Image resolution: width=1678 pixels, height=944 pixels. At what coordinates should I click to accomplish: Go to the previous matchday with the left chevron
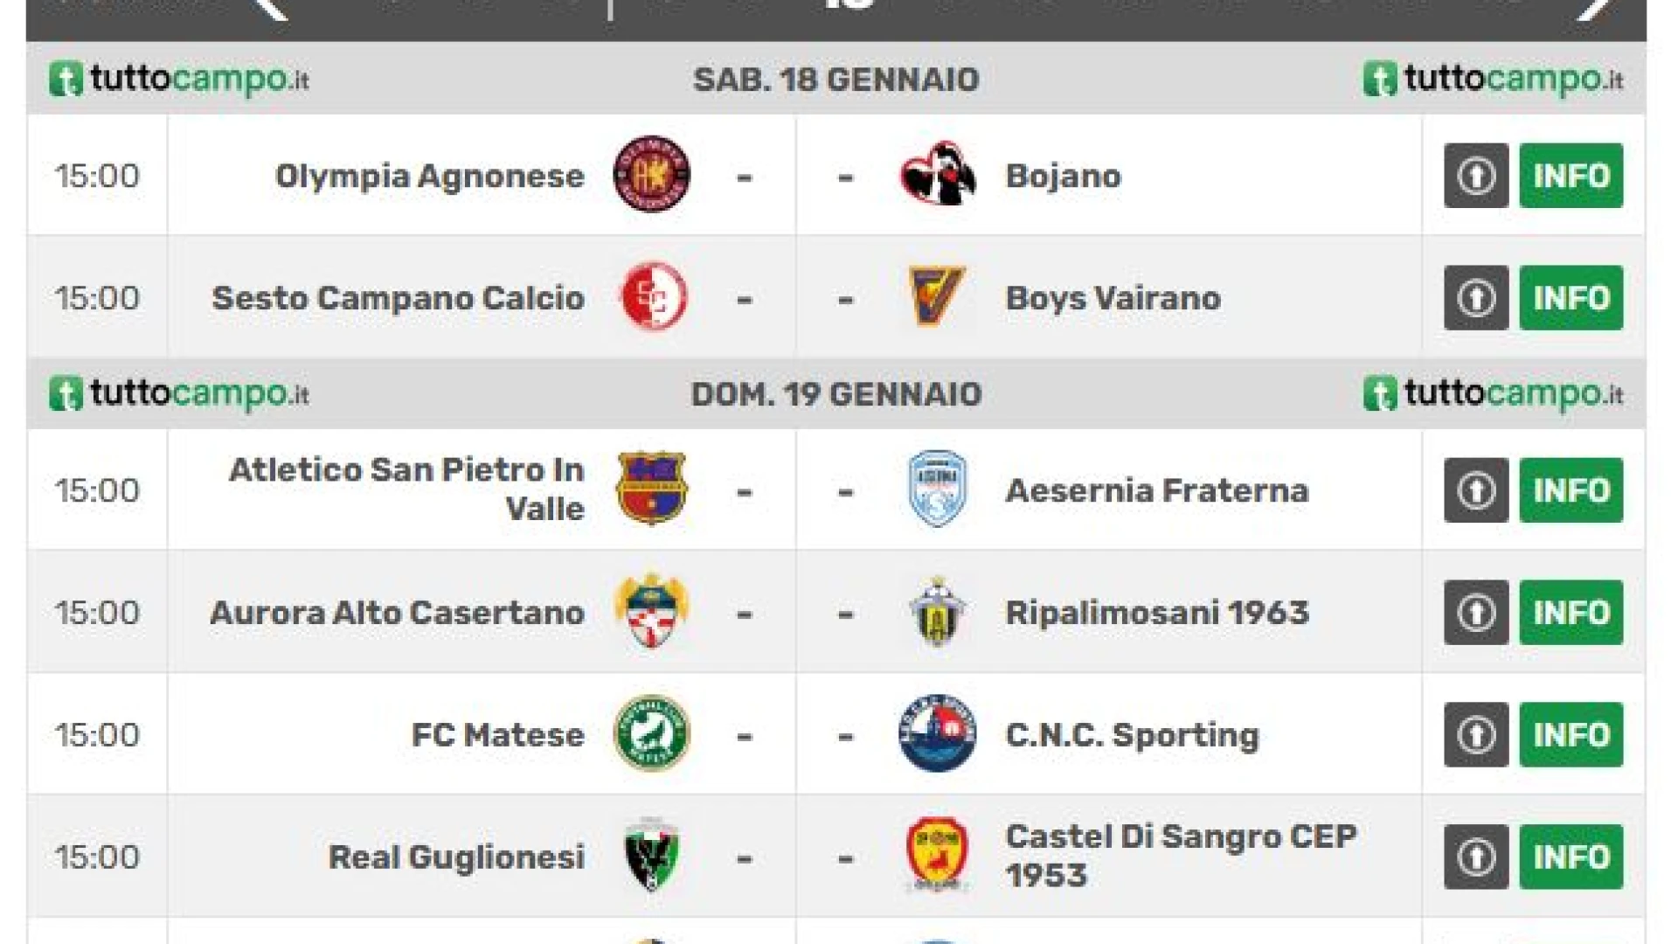click(x=269, y=7)
